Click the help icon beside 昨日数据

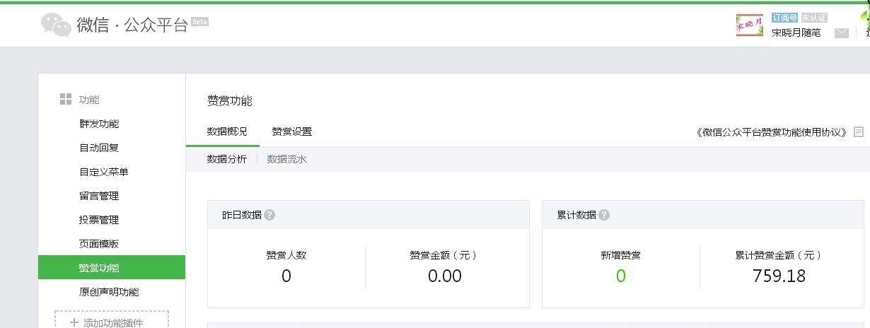pos(269,215)
